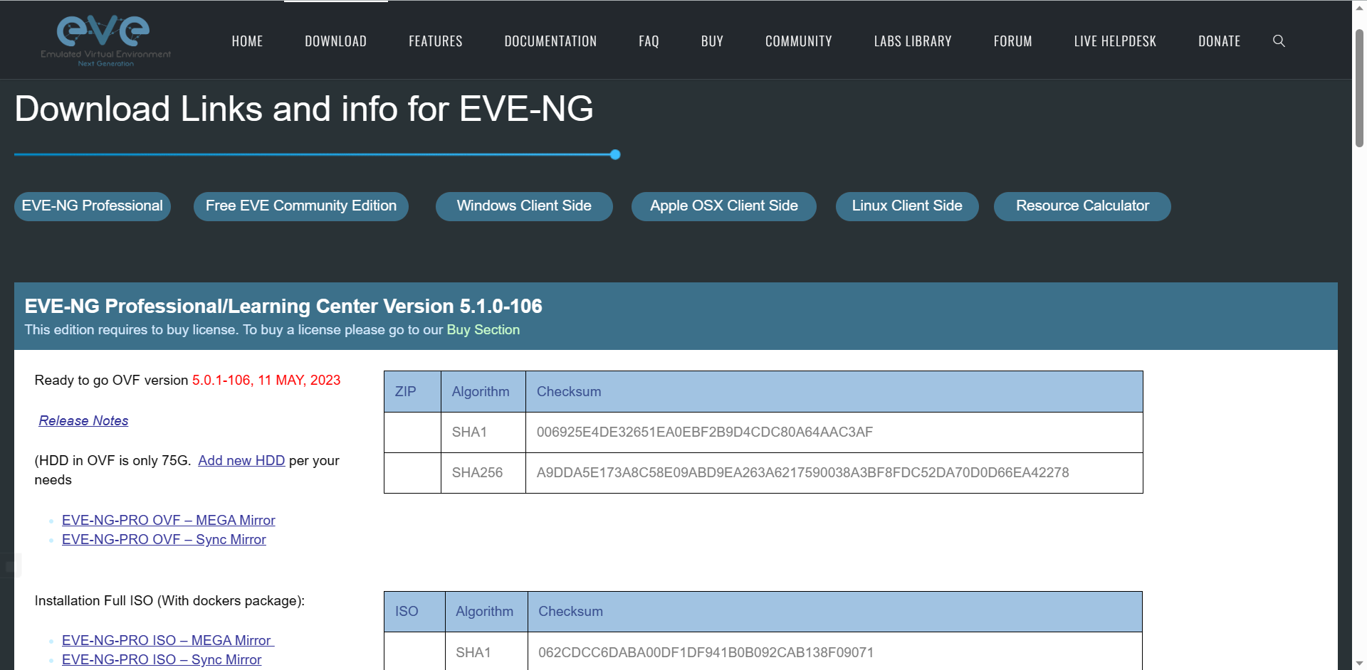This screenshot has height=670, width=1367.
Task: Follow the Buy Section link
Action: pos(483,330)
